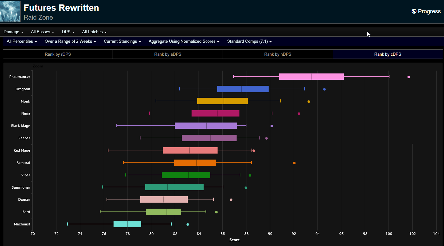Switch to the Rank by nDPS tab
Viewport: 444px width, 246px height.
click(x=278, y=54)
